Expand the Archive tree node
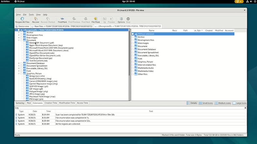 [19, 32]
